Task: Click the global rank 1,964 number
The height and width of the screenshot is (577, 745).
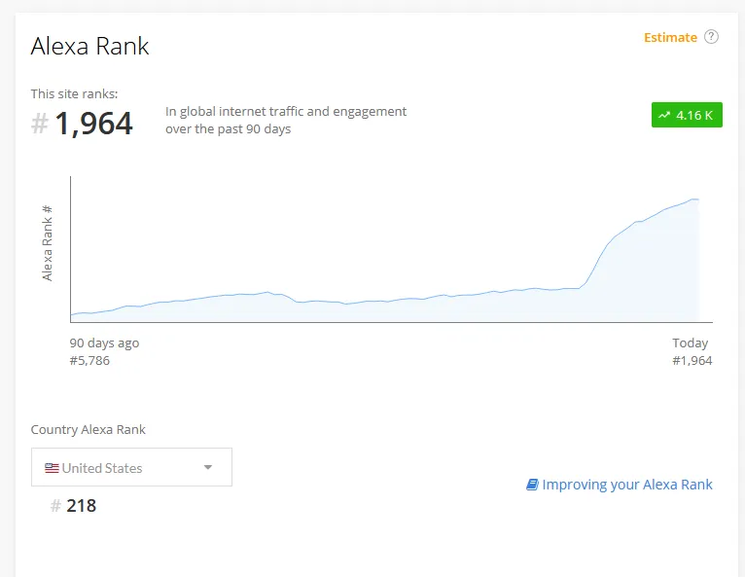Action: 93,124
